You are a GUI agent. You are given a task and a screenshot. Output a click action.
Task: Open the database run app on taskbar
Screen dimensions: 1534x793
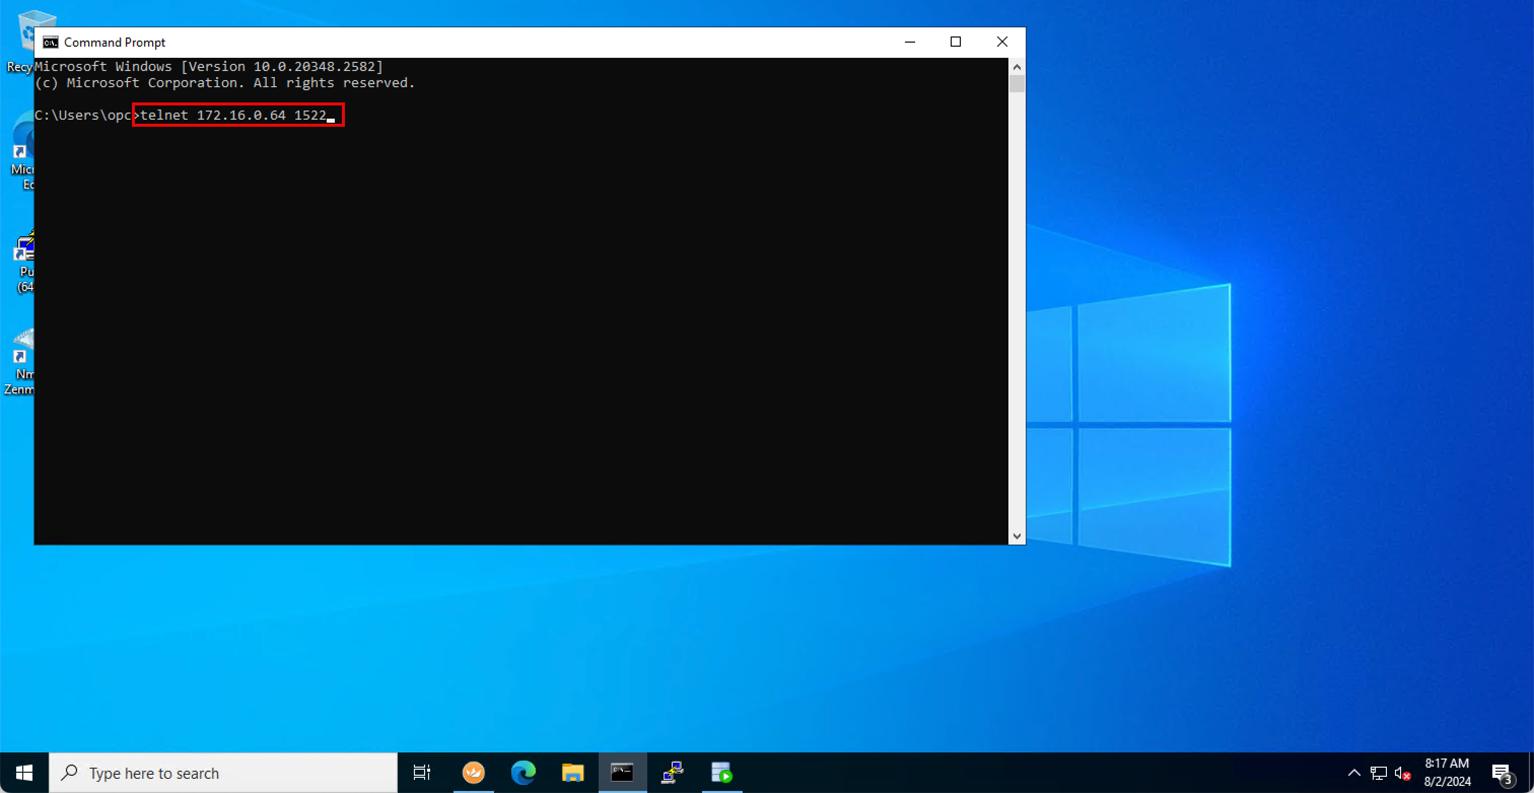721,773
